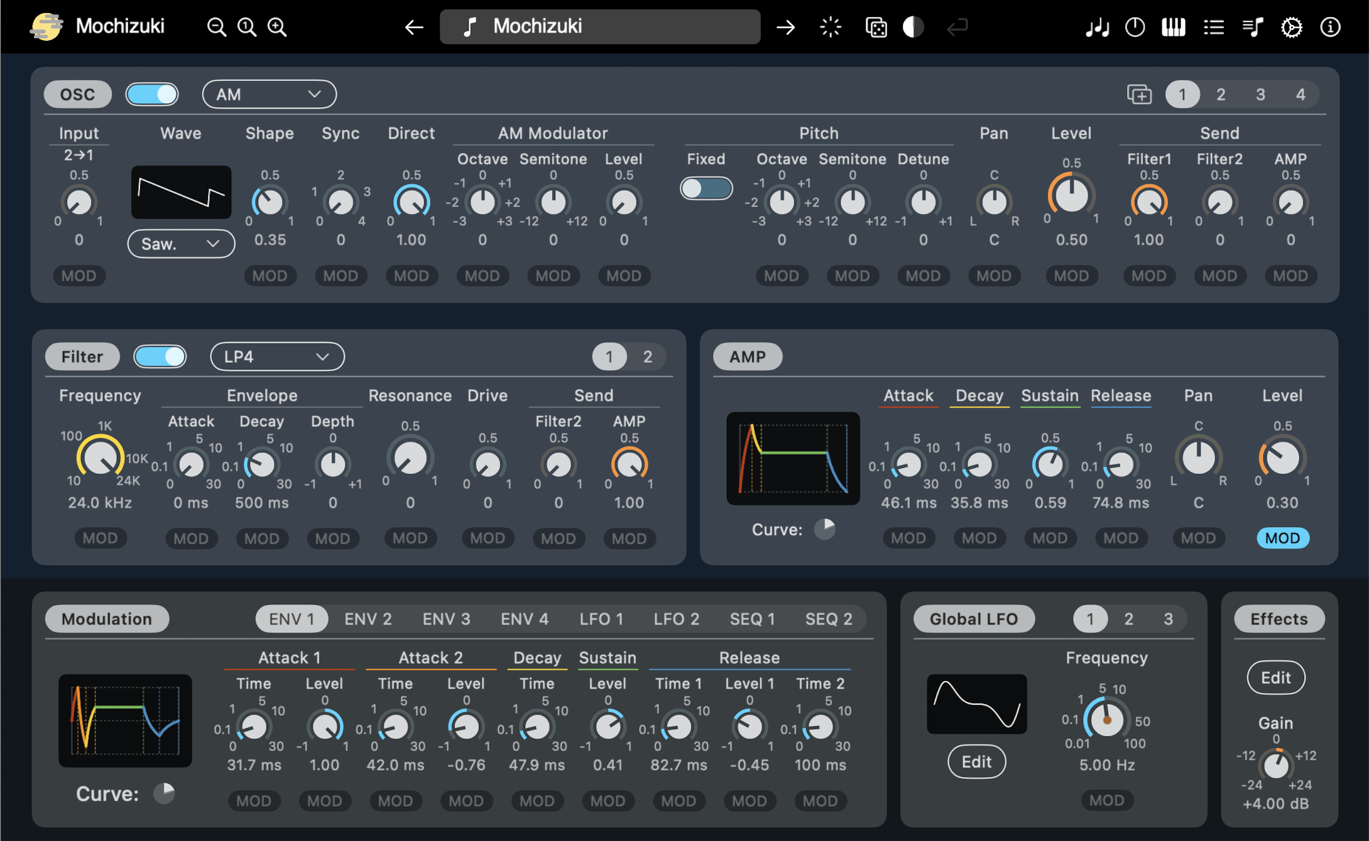Click the Global LFO waveform display
Image resolution: width=1369 pixels, height=841 pixels.
[x=976, y=704]
